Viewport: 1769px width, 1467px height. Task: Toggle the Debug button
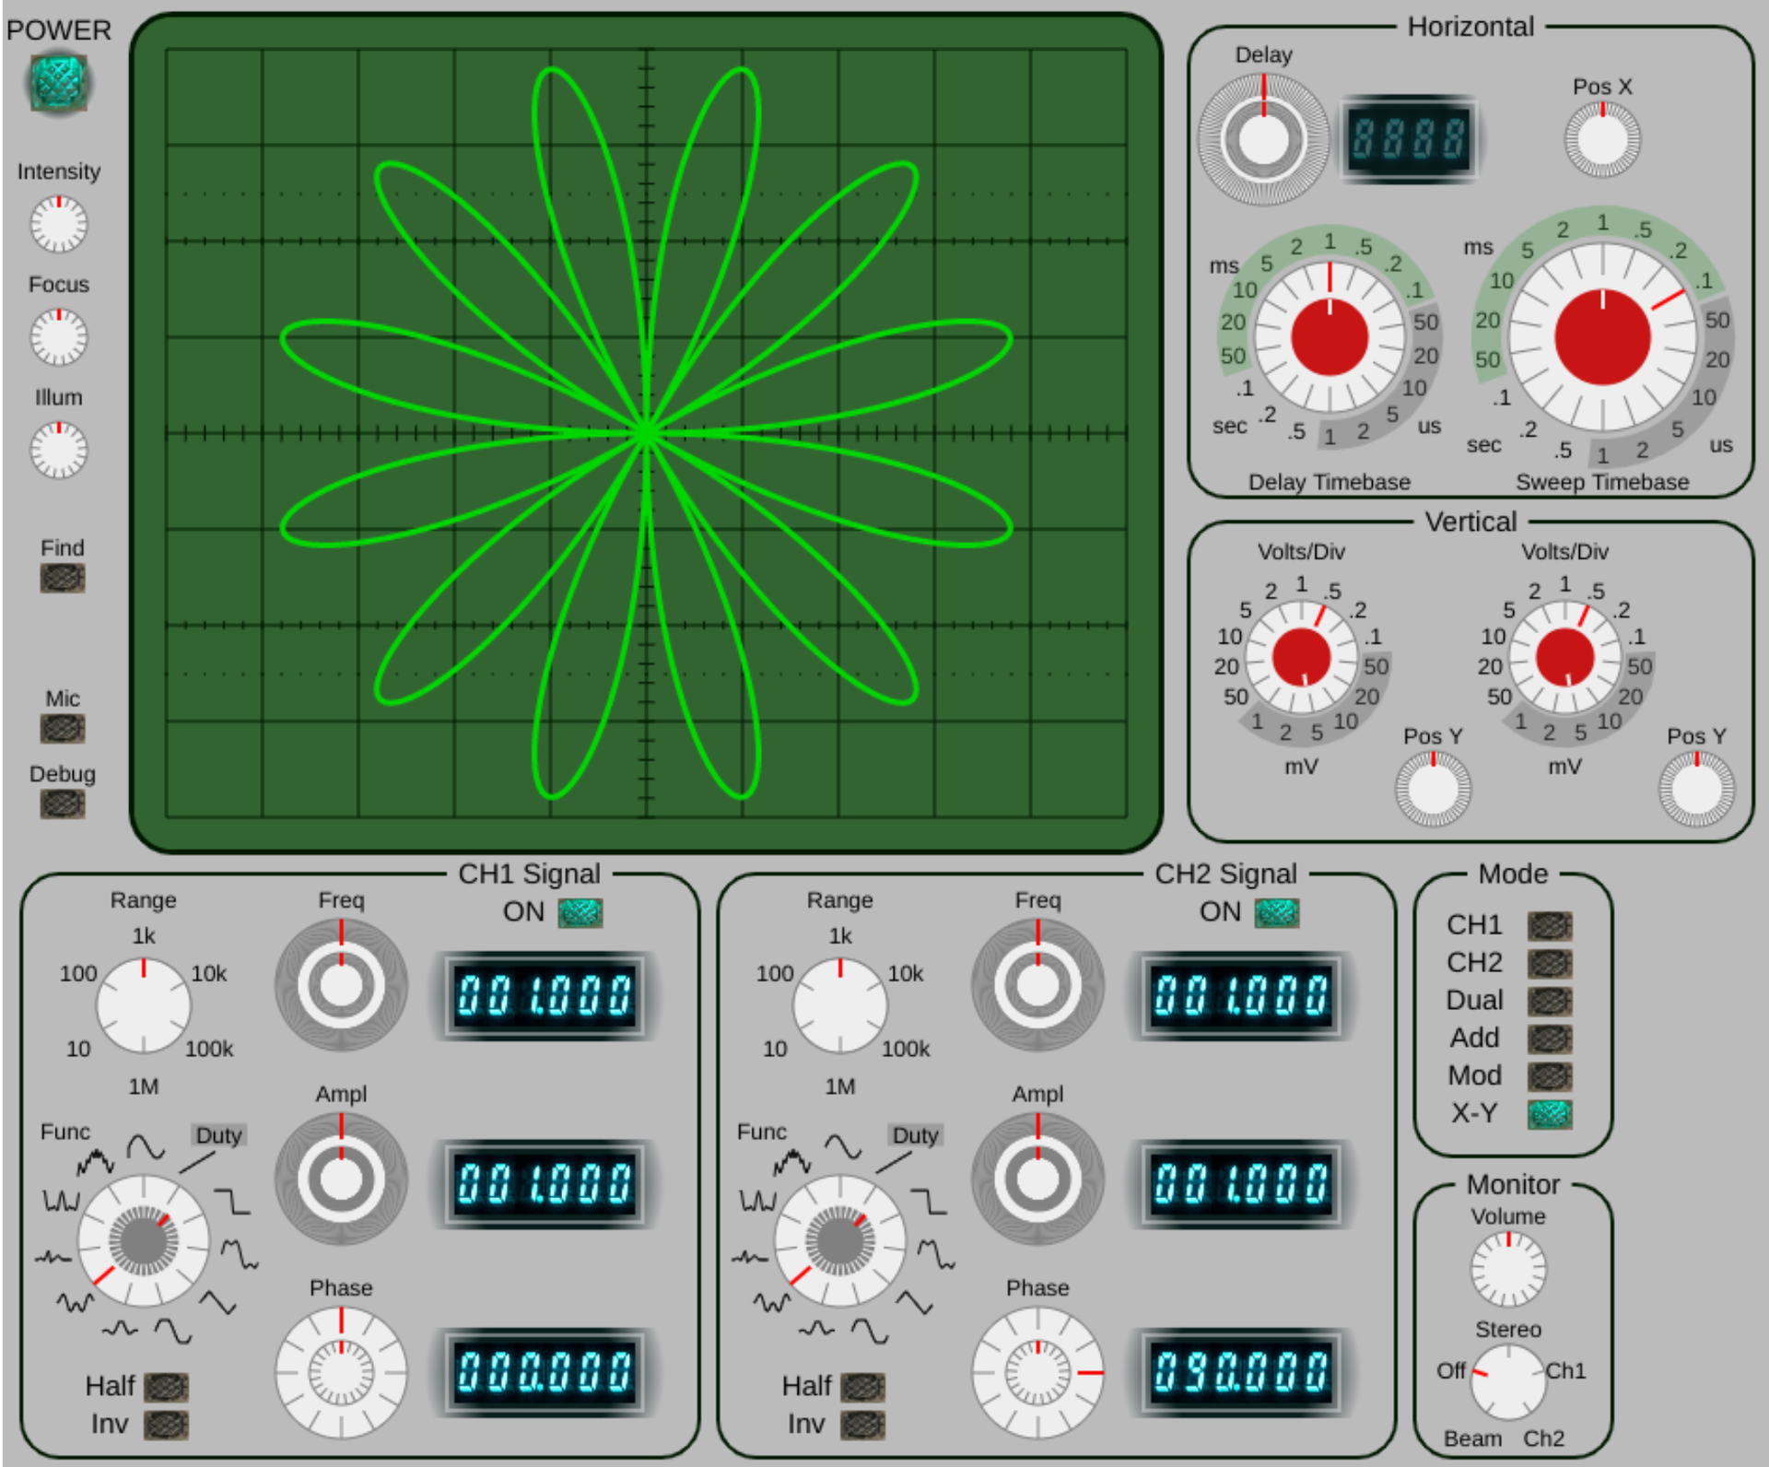click(63, 804)
